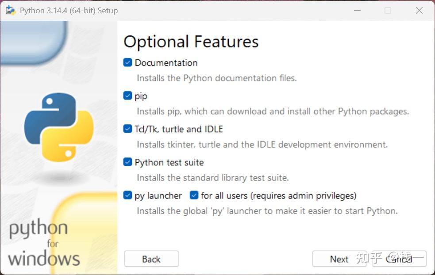435x275 pixels.
Task: Toggle the pip checkbox
Action: click(127, 95)
